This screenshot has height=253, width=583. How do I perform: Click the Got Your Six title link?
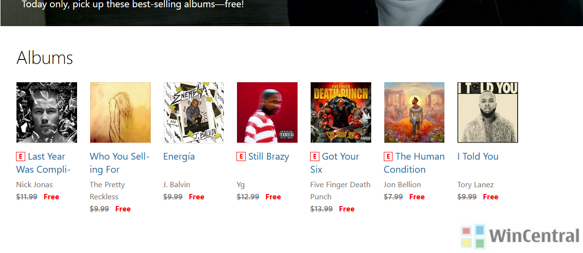[x=335, y=163]
